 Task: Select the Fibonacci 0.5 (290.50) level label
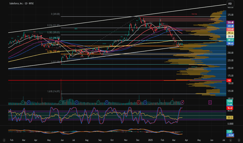(x=54, y=38)
